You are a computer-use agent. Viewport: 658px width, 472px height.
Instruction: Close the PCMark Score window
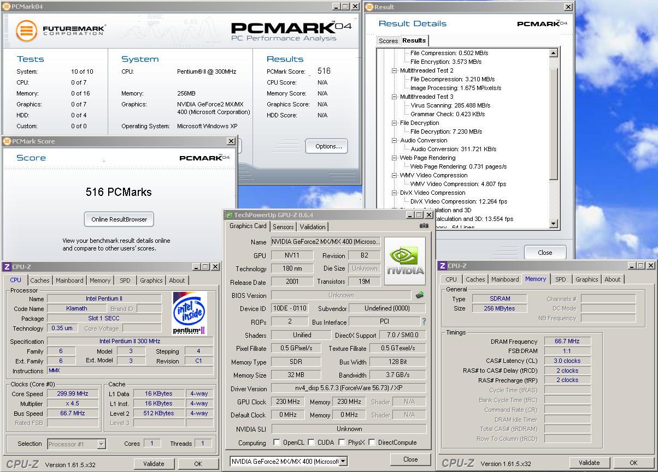pyautogui.click(x=231, y=141)
